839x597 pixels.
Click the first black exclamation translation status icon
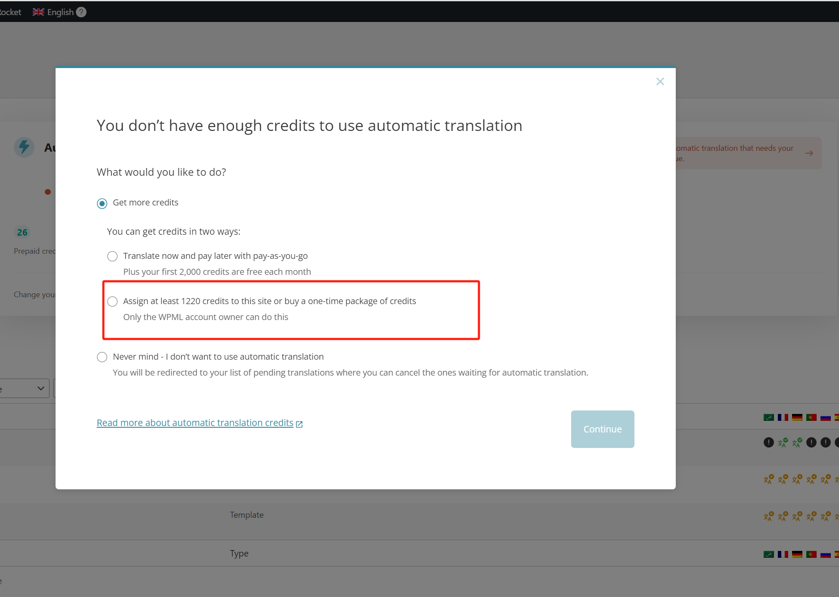tap(768, 442)
